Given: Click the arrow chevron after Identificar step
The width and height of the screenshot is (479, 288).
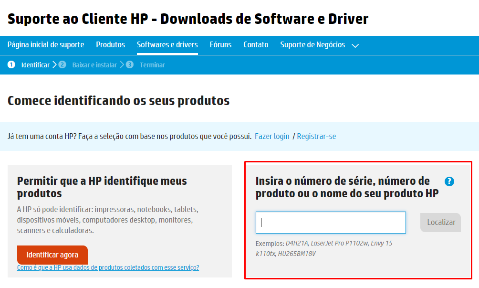Looking at the screenshot, I should tap(54, 64).
